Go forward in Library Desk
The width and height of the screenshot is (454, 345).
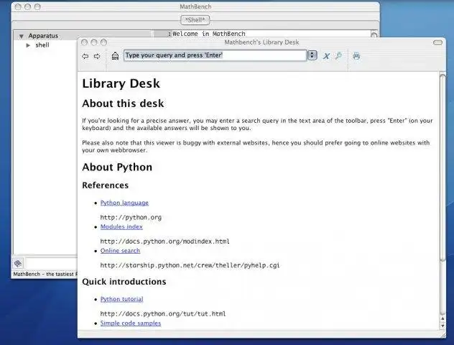click(97, 56)
